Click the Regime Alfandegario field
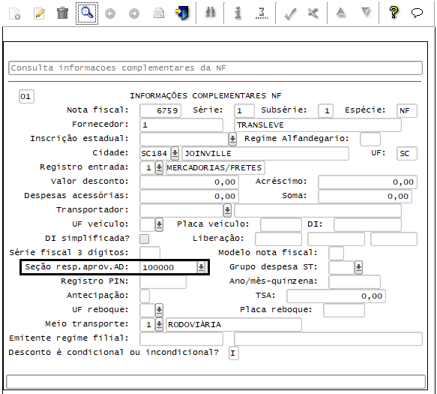 pyautogui.click(x=370, y=139)
